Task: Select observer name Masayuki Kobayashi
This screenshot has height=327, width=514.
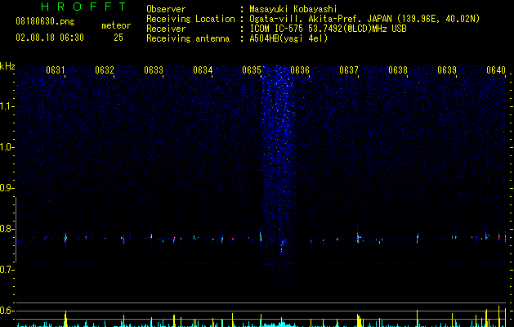Action: [293, 9]
